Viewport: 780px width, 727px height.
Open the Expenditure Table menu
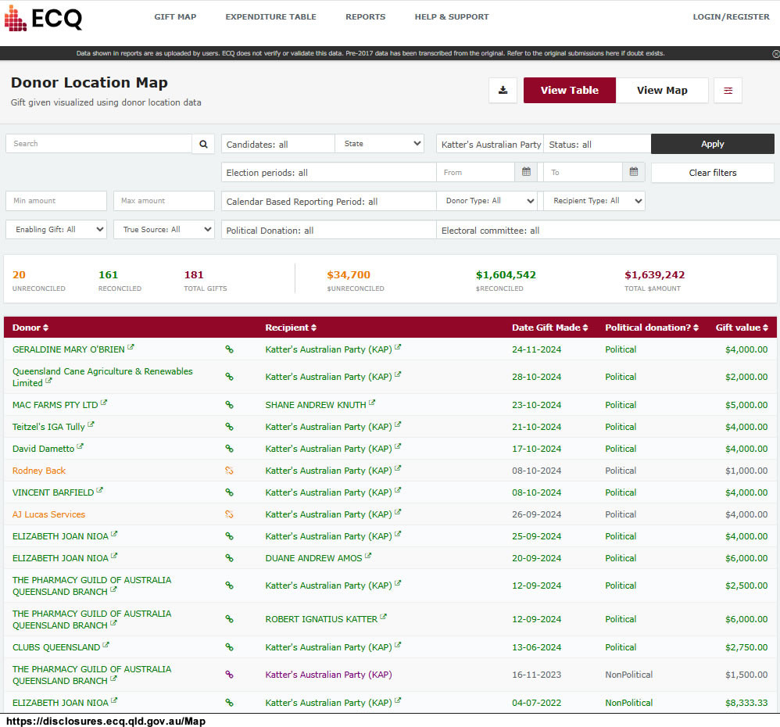click(270, 16)
